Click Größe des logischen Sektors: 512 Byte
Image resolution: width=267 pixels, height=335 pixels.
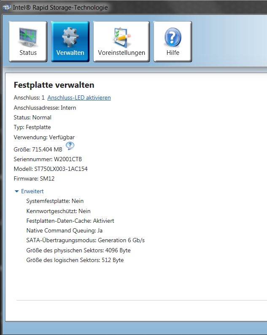(x=75, y=260)
